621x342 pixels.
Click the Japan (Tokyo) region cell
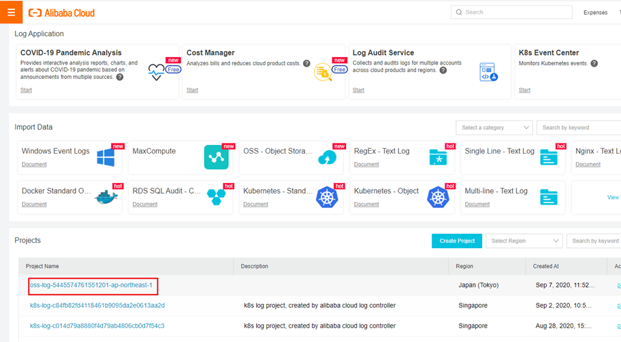(479, 285)
